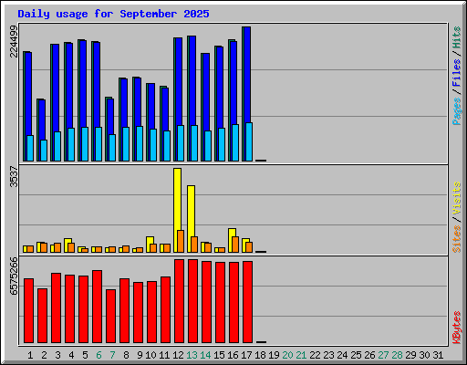
Task: Click the short blue hits bar for day 2
Action: [42, 120]
